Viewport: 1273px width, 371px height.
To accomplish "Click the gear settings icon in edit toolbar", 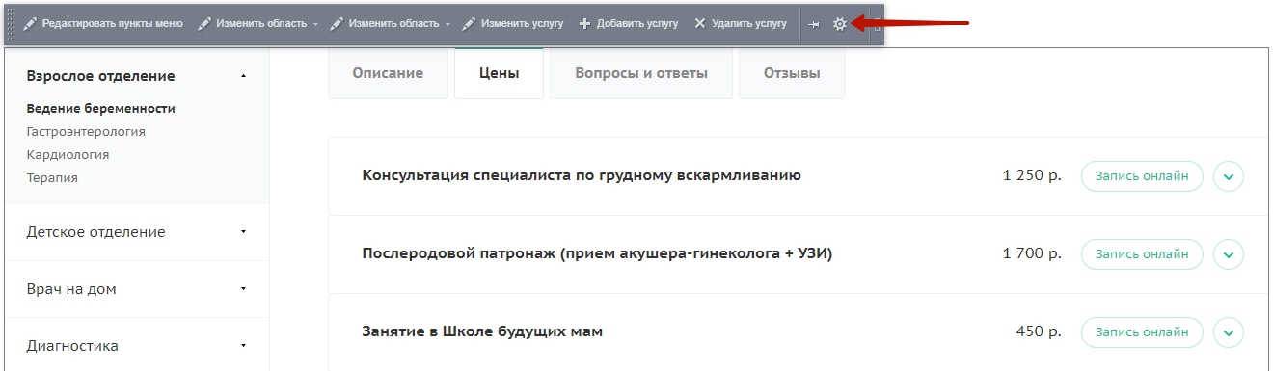I will (840, 24).
